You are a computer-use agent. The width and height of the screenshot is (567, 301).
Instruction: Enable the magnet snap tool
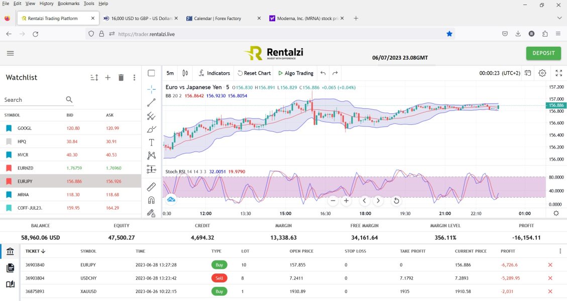(151, 200)
